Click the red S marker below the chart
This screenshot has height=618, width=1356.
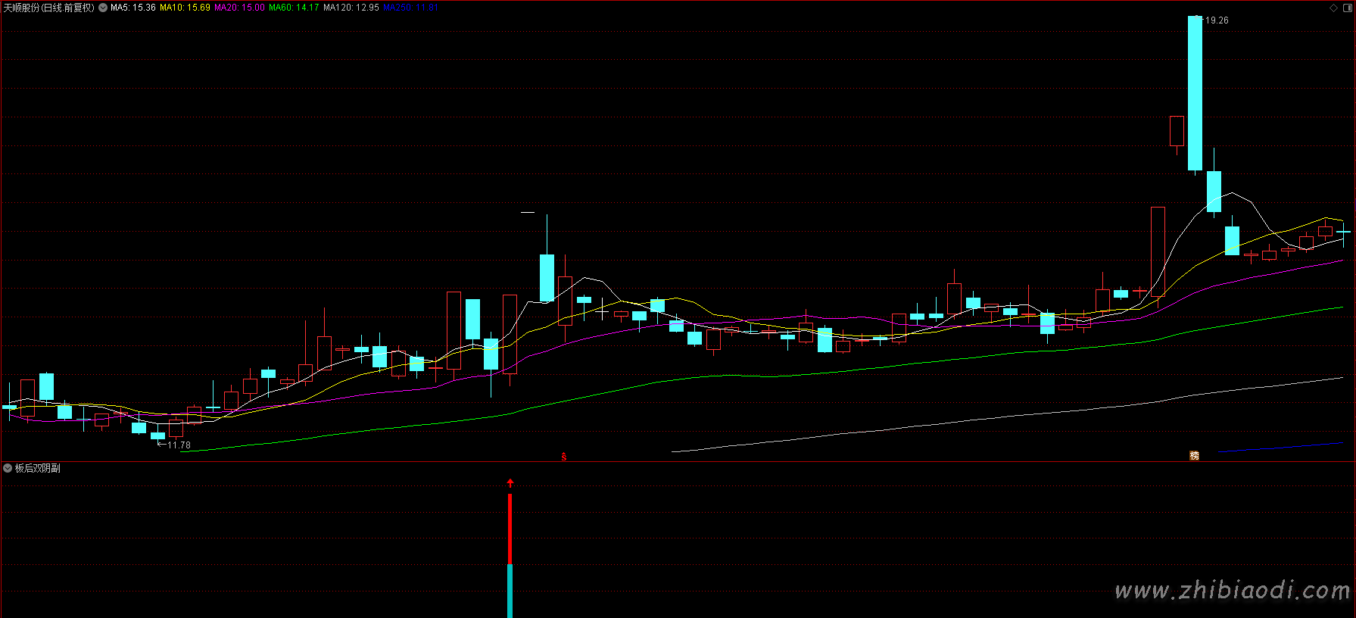(x=563, y=457)
